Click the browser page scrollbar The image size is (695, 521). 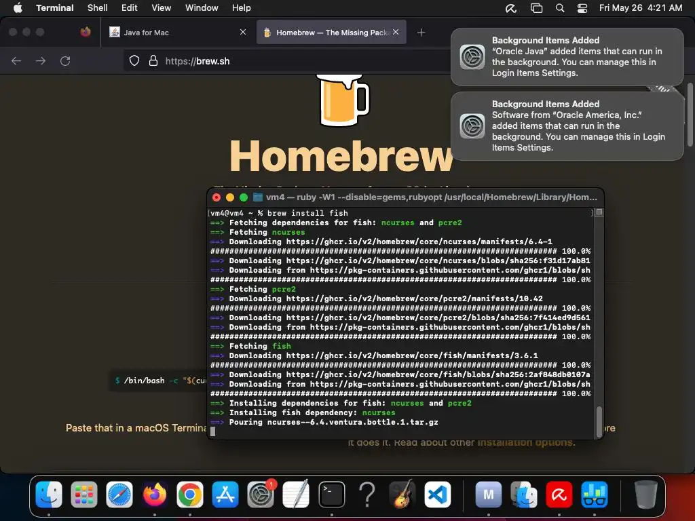tap(690, 114)
